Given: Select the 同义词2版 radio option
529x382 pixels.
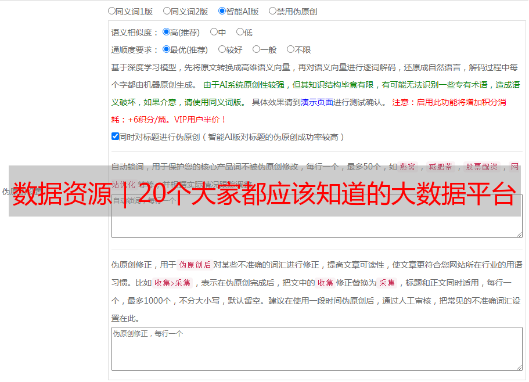Looking at the screenshot, I should point(167,11).
